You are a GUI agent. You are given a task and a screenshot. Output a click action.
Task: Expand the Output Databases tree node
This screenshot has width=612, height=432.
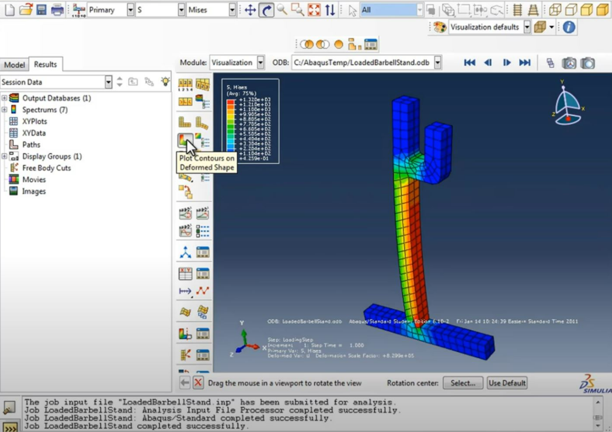coord(4,98)
